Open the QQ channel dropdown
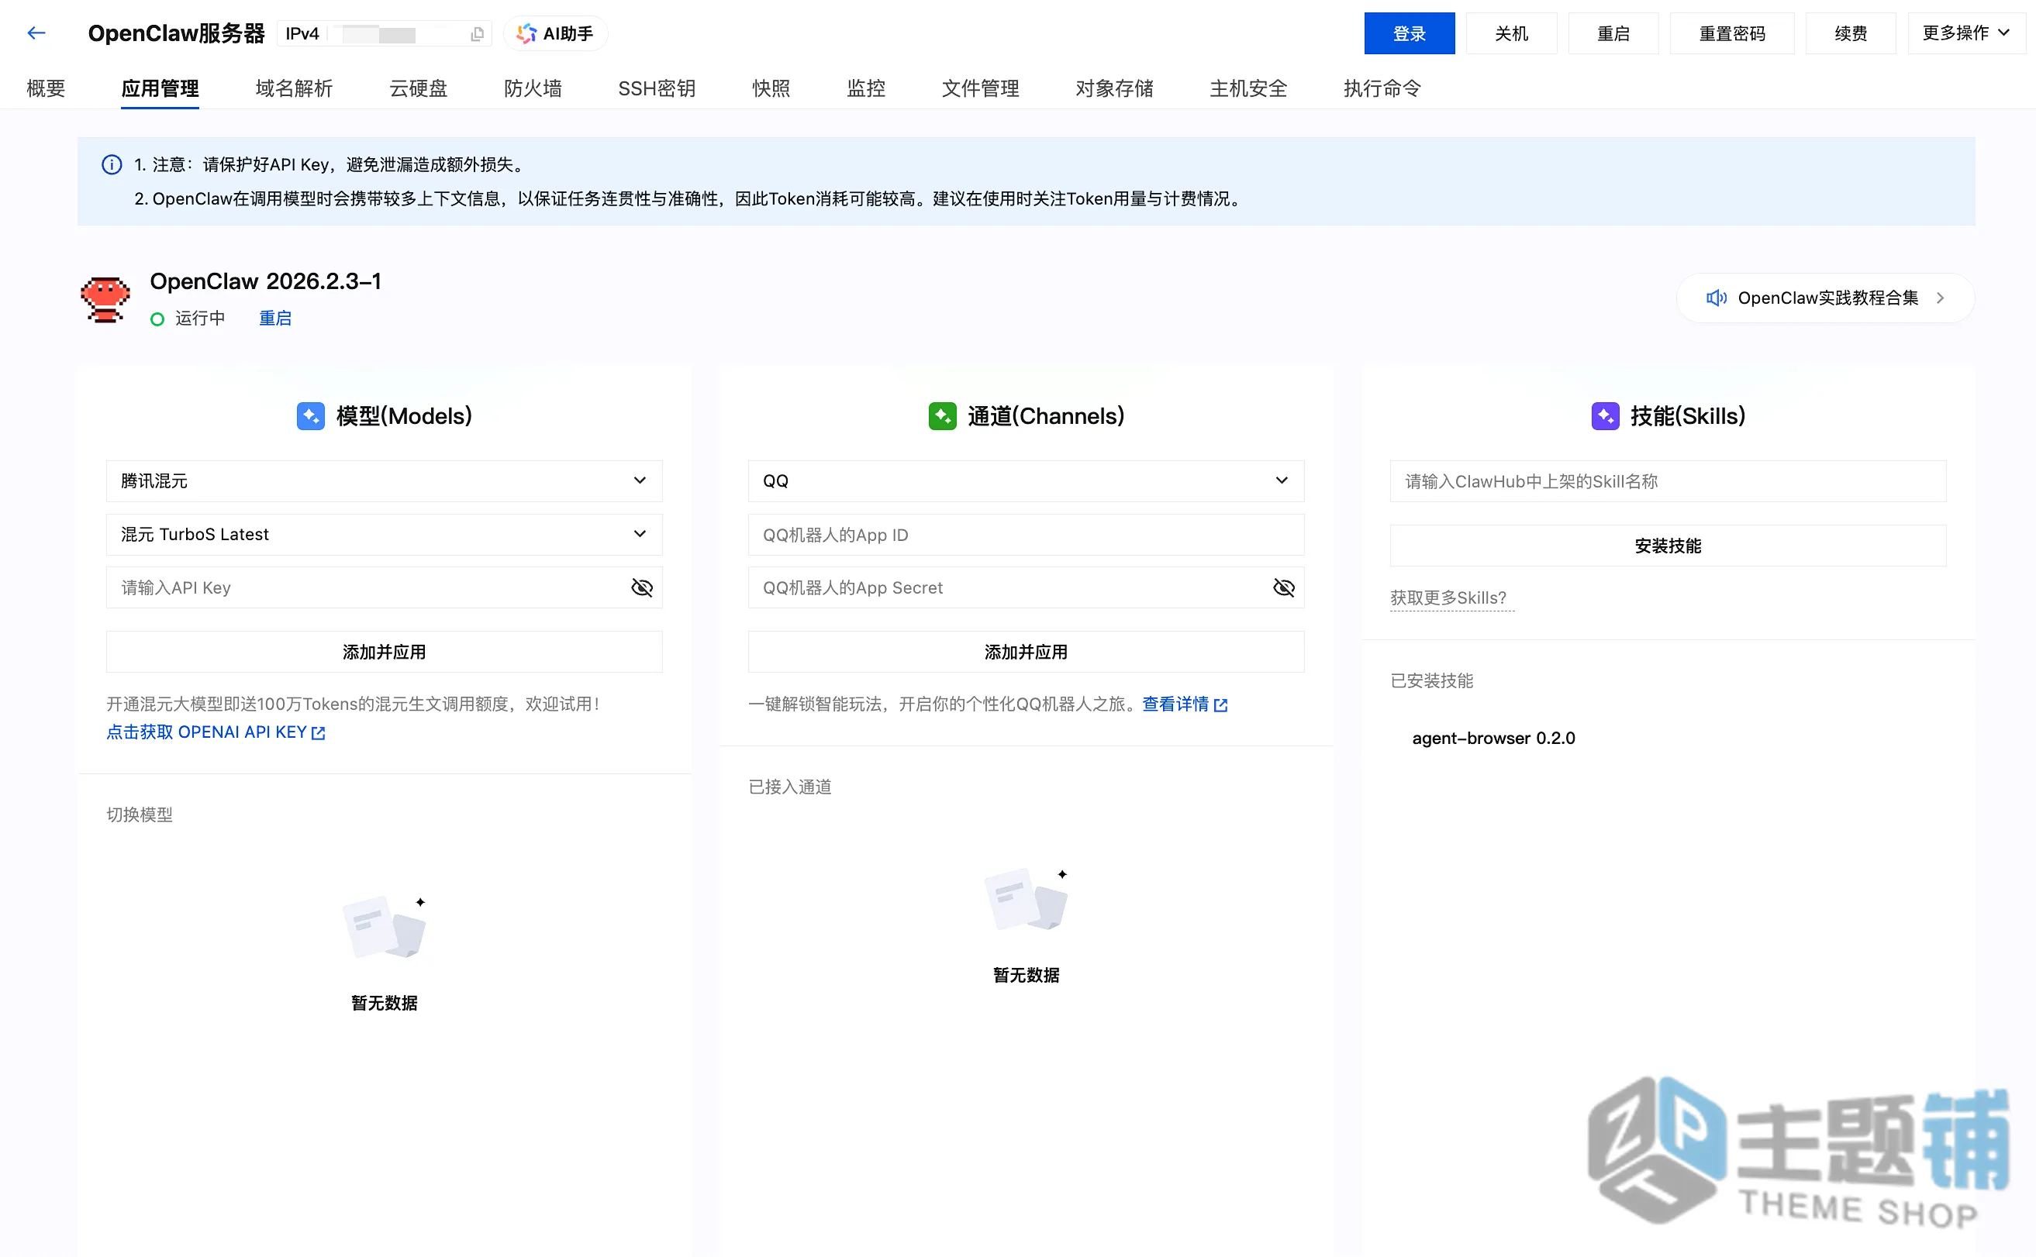Viewport: 2036px width, 1257px height. 1027,480
